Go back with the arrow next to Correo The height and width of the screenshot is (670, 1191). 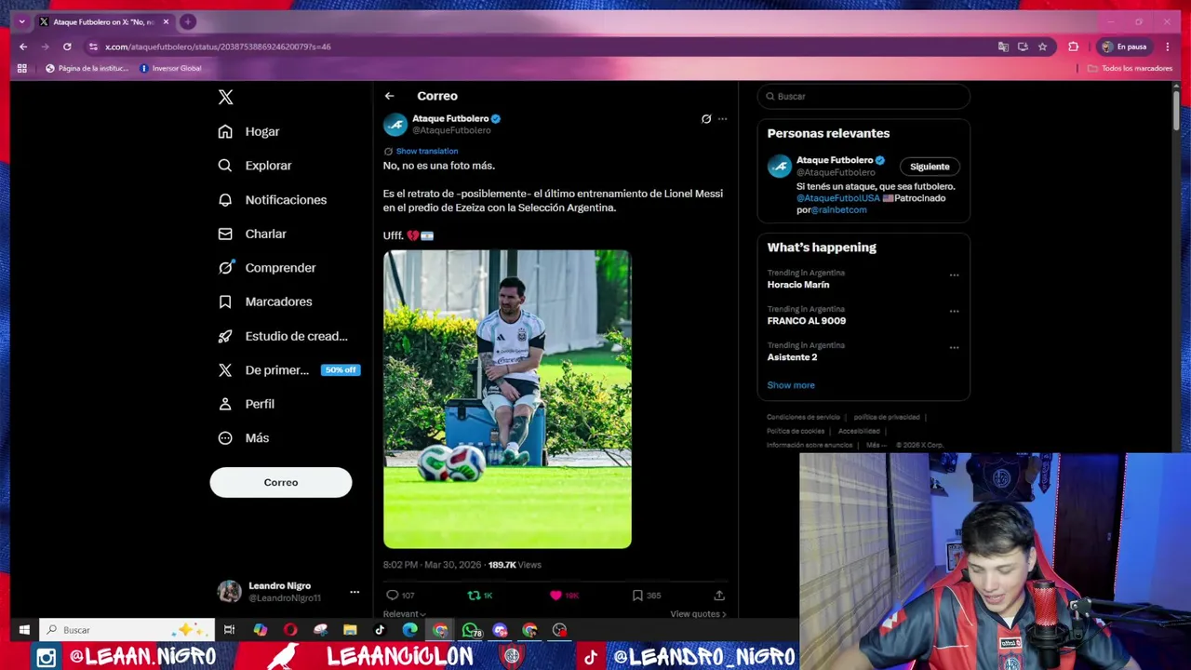pos(390,96)
